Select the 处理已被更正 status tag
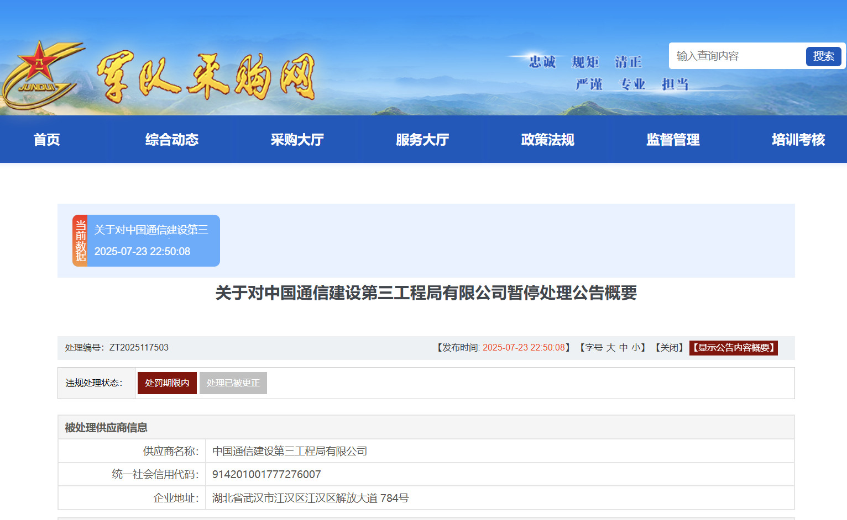Viewport: 847px width, 520px height. coord(233,383)
